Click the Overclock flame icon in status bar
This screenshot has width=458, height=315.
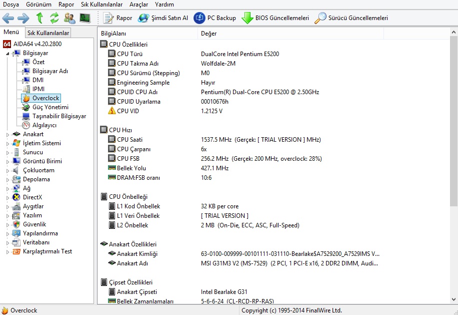(4, 310)
